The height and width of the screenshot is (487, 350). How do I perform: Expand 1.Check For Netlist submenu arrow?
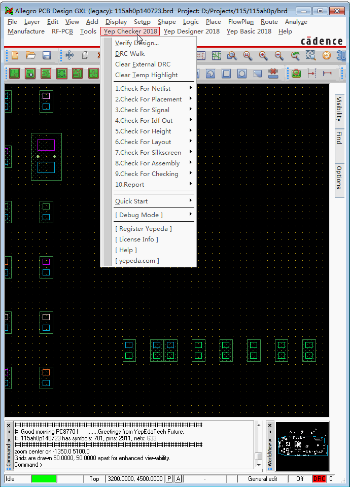[x=191, y=88]
